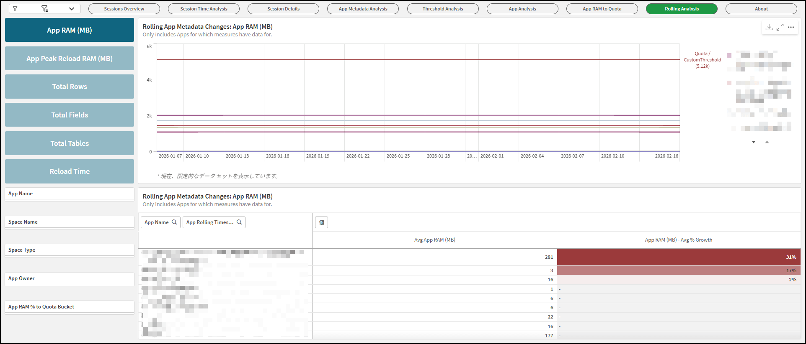Click the 値 measures button in pivot table
Screen dimensions: 806x344
pos(321,222)
